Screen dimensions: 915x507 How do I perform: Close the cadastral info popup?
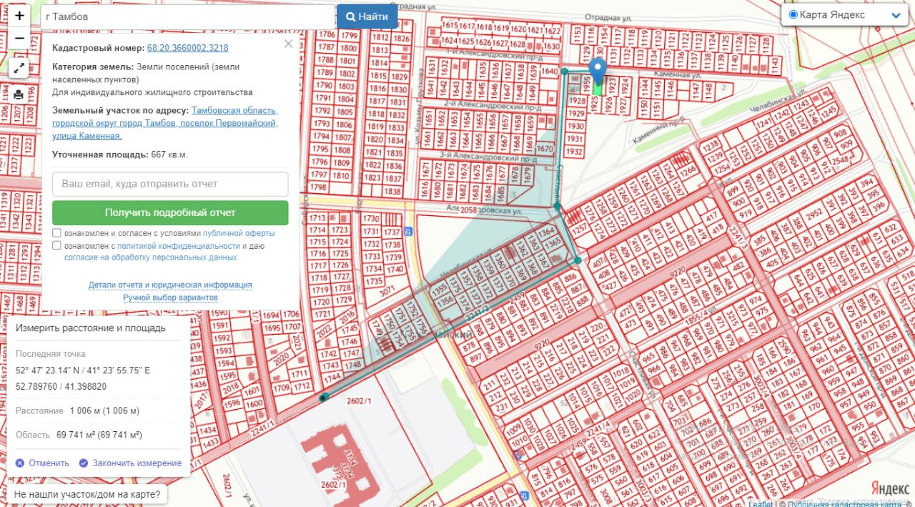click(288, 44)
